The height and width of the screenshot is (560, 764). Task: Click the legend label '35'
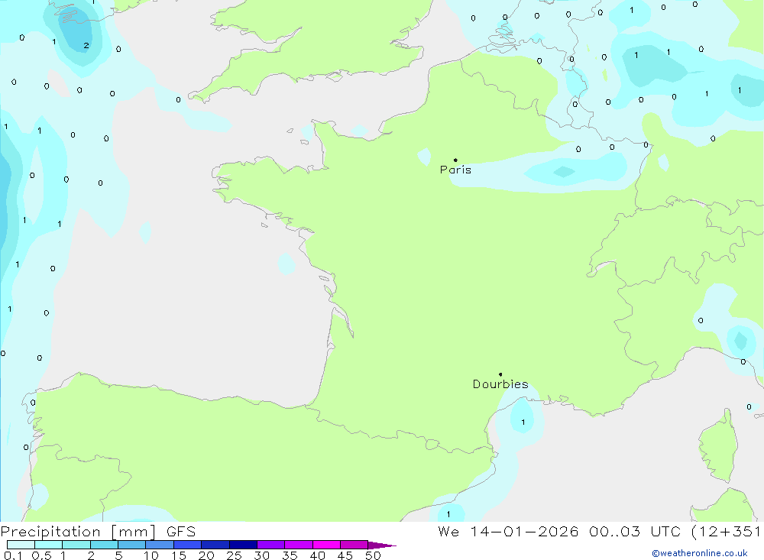[x=290, y=555]
